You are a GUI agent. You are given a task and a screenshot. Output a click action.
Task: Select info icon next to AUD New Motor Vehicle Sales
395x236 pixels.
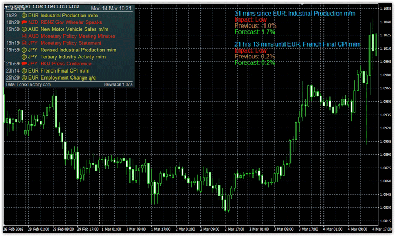[x=24, y=29]
